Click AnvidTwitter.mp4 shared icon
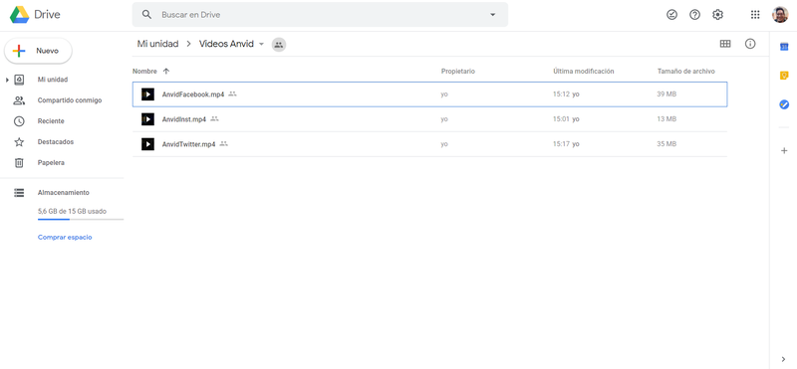 (223, 143)
